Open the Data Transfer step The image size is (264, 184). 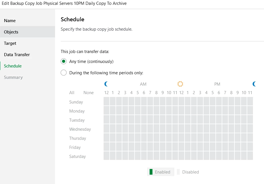(17, 55)
